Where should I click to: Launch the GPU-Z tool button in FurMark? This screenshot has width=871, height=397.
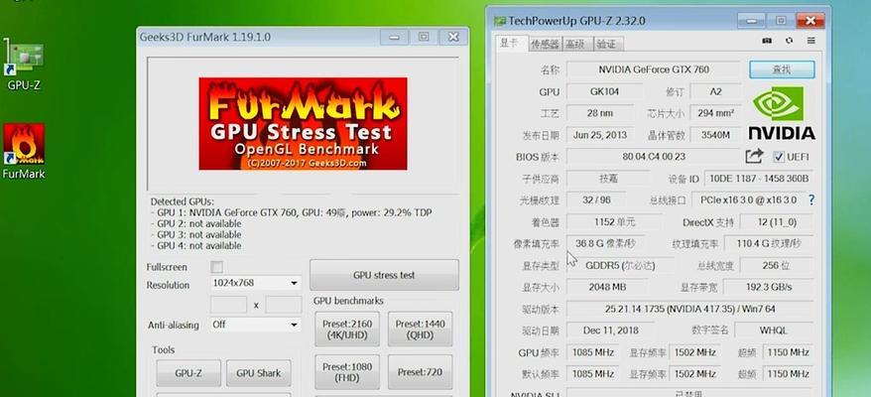click(x=188, y=373)
